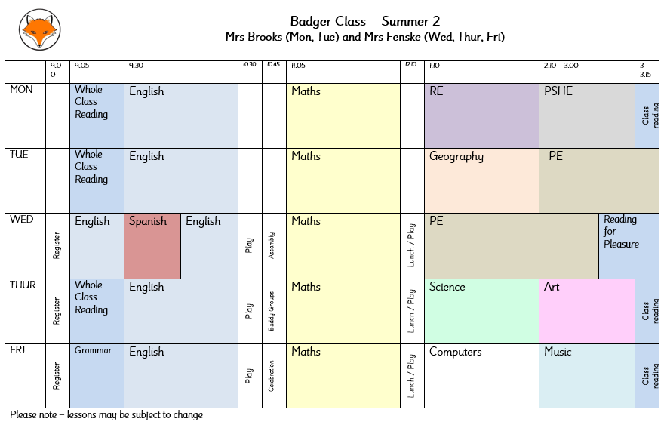
Task: Click the Celebration cell on Friday
Action: click(274, 376)
